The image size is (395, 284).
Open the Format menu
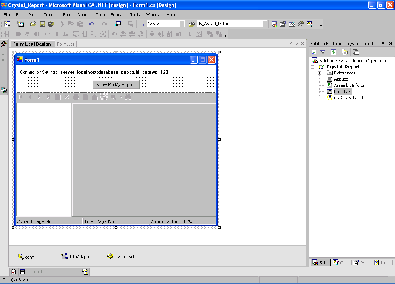(117, 15)
